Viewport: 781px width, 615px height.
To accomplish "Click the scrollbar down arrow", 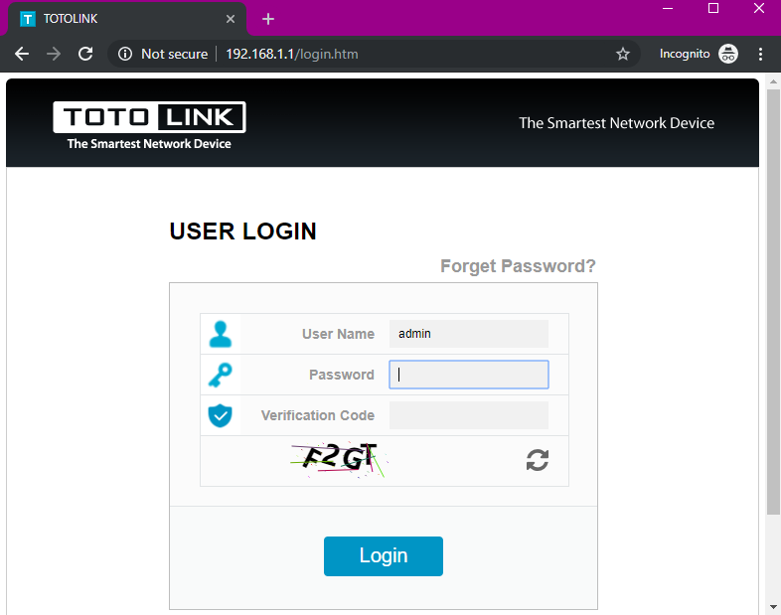I will (x=773, y=607).
